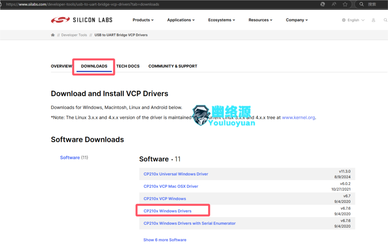Click the Software Downloads heading
388x246 pixels.
coord(88,139)
